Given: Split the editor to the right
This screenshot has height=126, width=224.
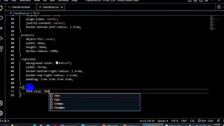Looking at the screenshot, I should (219, 7).
